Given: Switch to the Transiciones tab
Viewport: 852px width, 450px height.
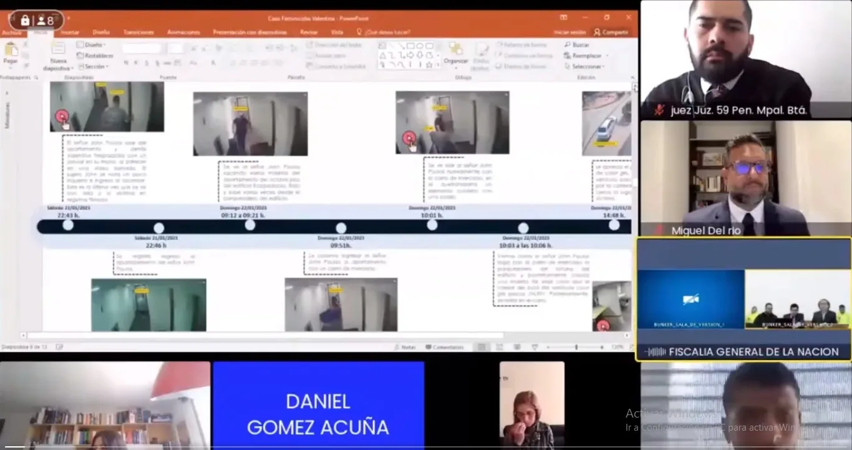Looking at the screenshot, I should 138,32.
